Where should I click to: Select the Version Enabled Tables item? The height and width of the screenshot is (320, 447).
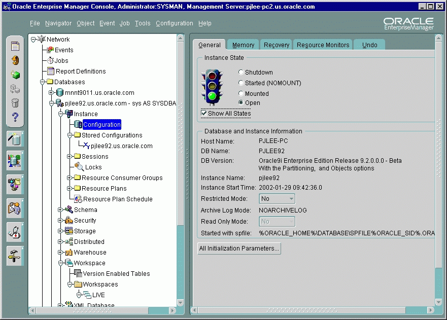[x=116, y=274]
